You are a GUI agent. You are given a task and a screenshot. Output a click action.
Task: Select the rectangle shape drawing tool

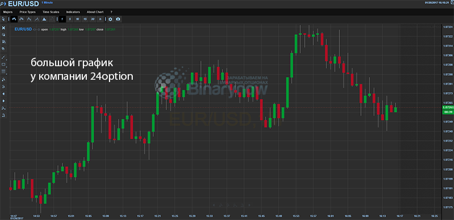3,64
